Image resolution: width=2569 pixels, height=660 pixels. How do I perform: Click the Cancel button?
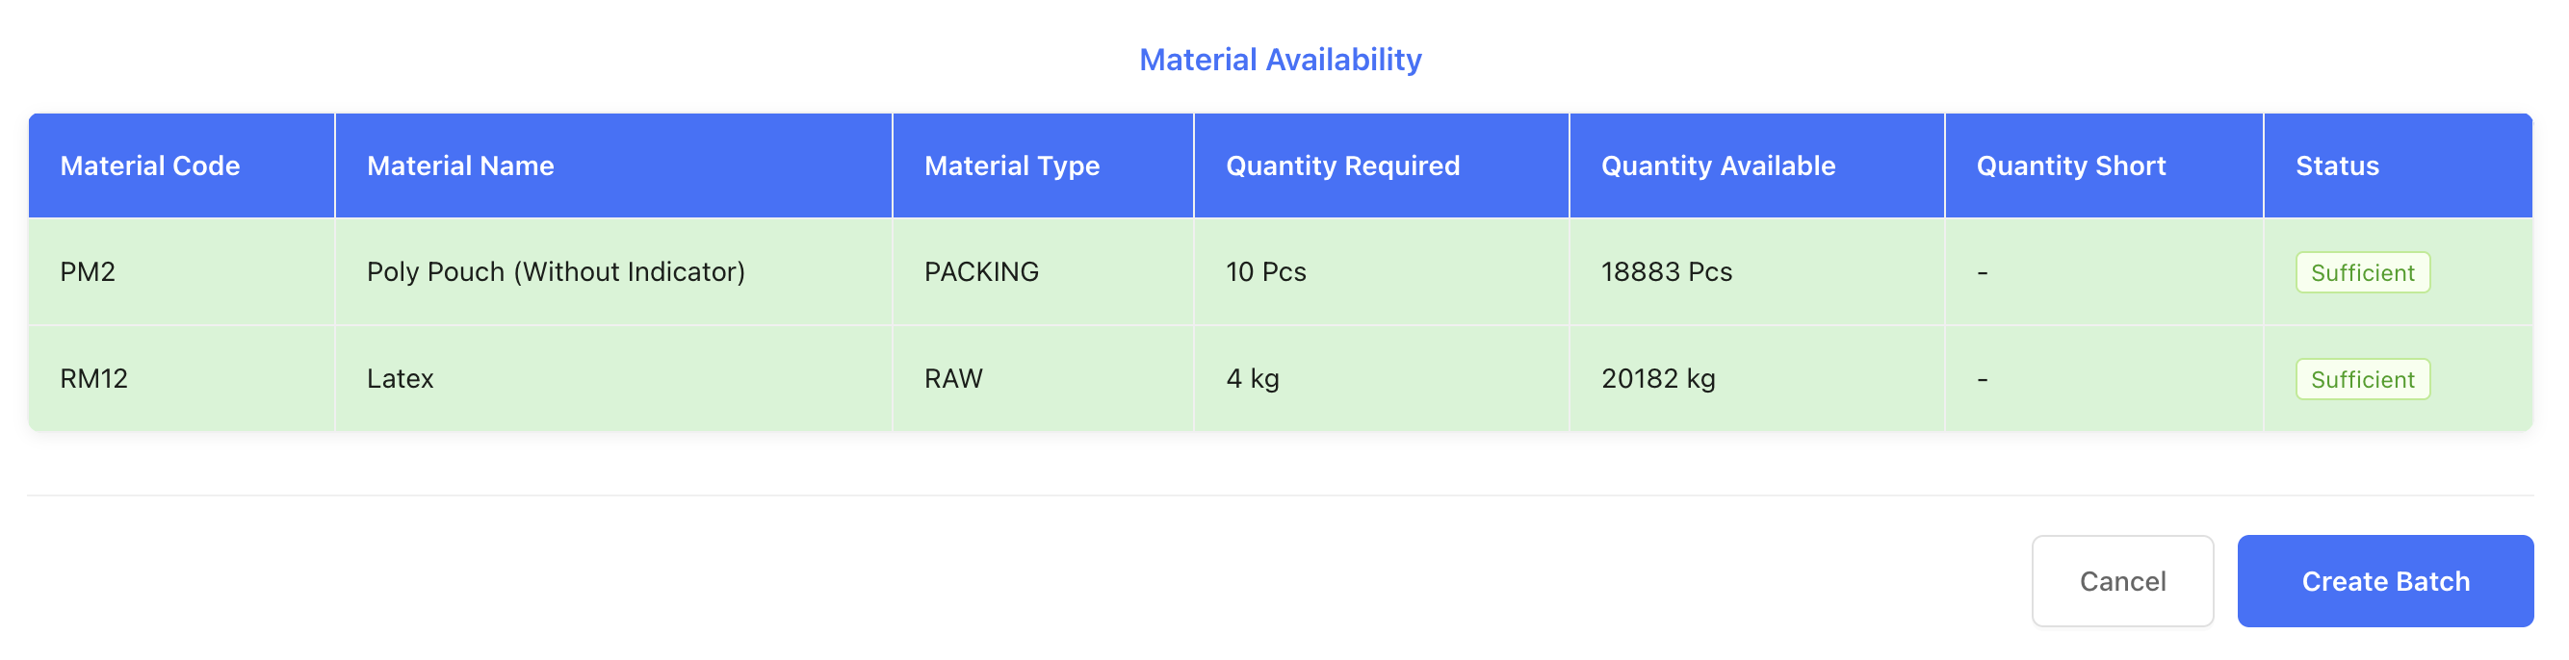point(2121,581)
